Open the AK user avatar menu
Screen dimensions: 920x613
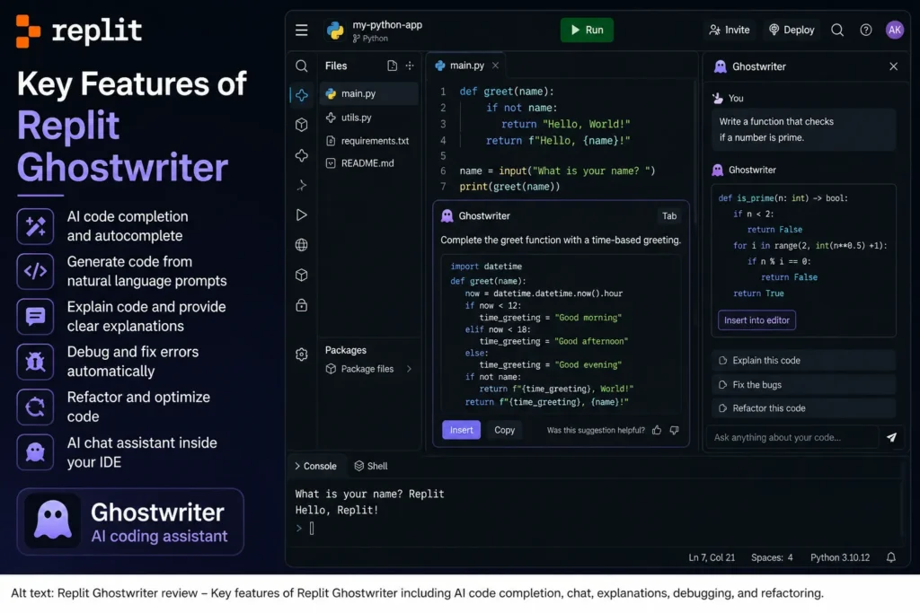point(895,30)
